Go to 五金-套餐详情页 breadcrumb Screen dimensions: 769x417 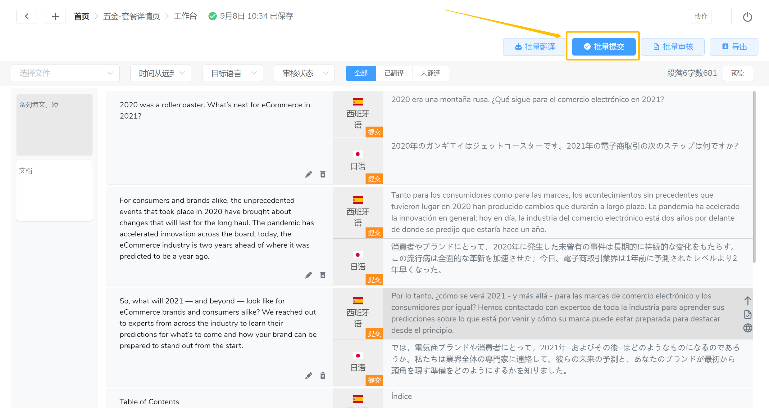point(131,16)
